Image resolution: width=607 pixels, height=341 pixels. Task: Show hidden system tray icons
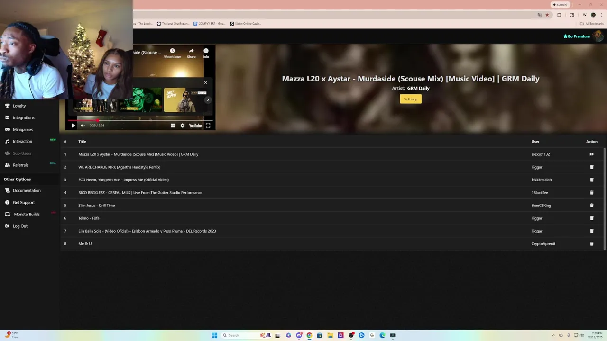pyautogui.click(x=554, y=335)
